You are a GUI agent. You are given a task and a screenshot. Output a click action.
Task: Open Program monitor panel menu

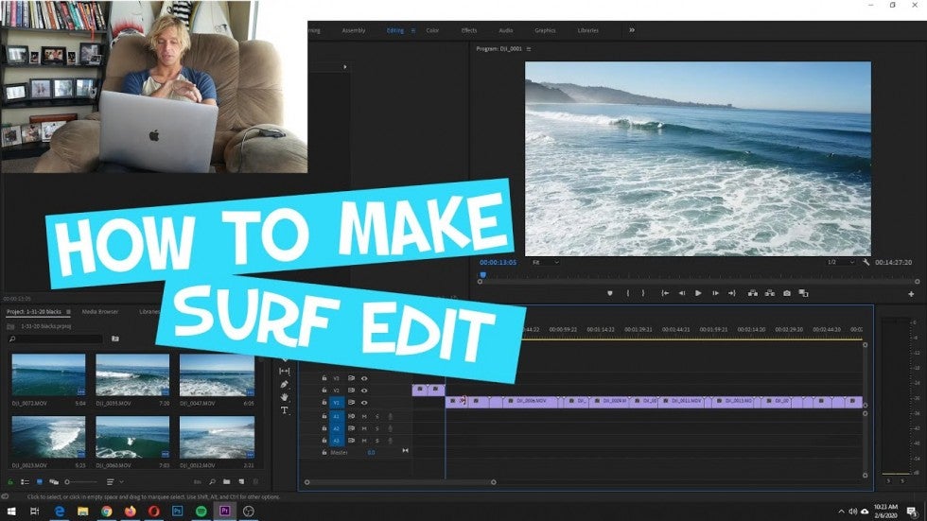tap(529, 49)
